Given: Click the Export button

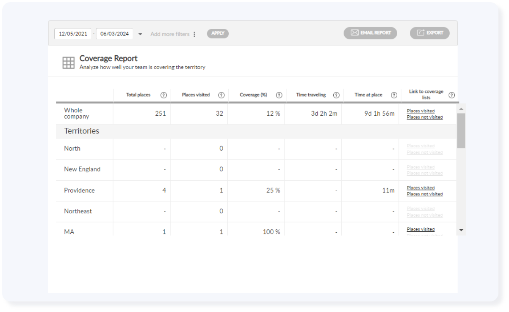Looking at the screenshot, I should point(429,33).
